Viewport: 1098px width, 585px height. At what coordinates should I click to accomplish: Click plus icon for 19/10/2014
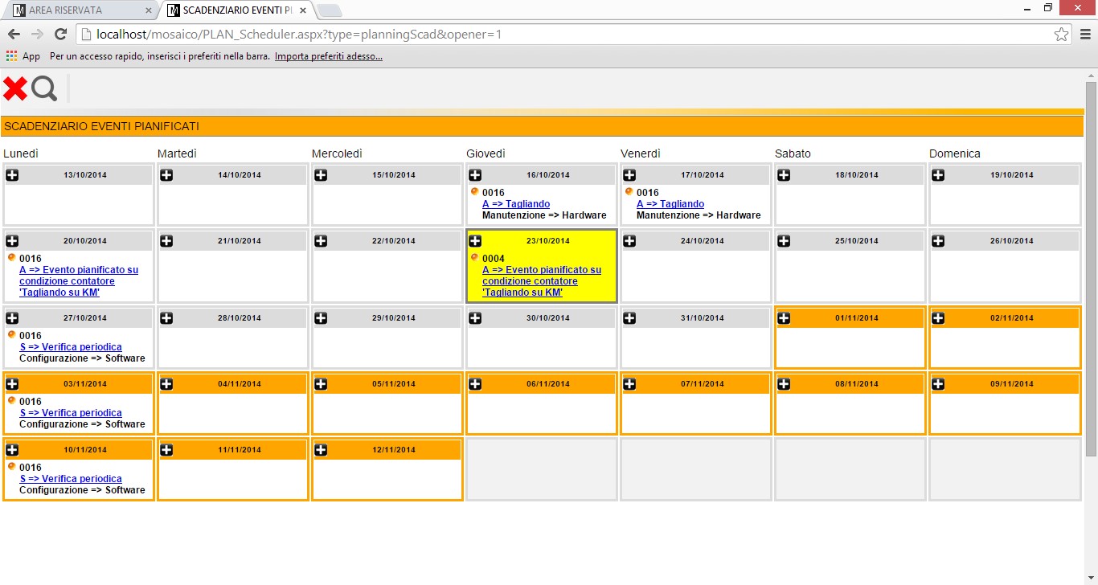click(x=938, y=175)
